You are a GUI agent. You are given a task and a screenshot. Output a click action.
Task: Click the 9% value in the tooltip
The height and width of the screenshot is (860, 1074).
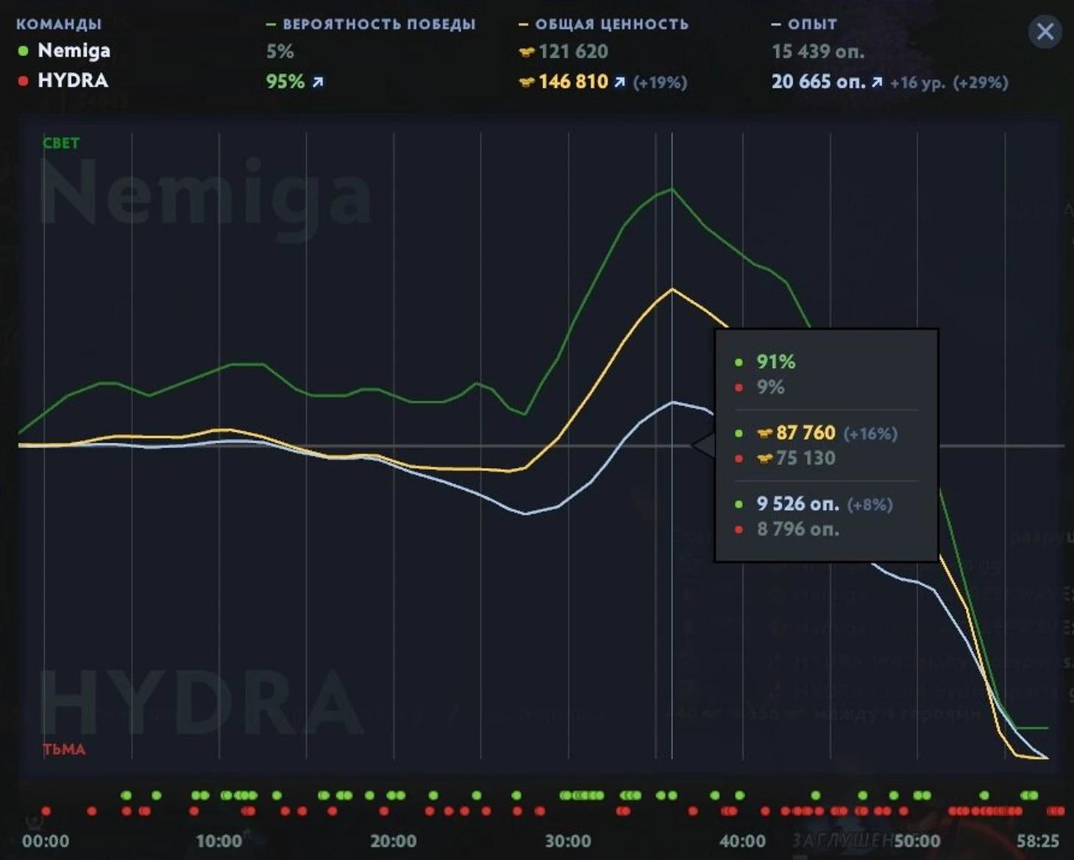[771, 388]
